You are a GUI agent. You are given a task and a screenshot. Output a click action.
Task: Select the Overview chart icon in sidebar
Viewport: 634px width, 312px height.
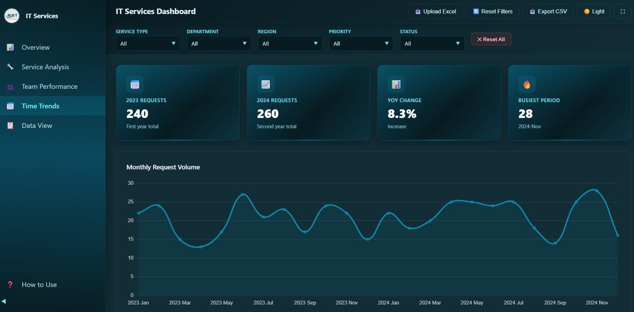coord(10,47)
